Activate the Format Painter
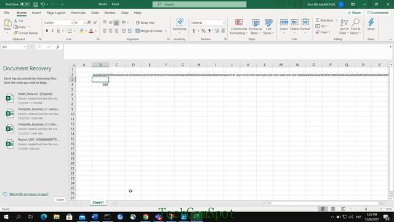The width and height of the screenshot is (394, 222). 26,33
